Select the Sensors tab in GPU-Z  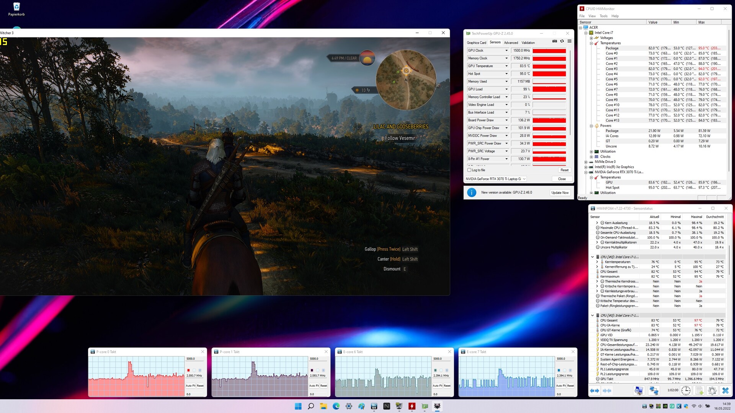pyautogui.click(x=495, y=42)
